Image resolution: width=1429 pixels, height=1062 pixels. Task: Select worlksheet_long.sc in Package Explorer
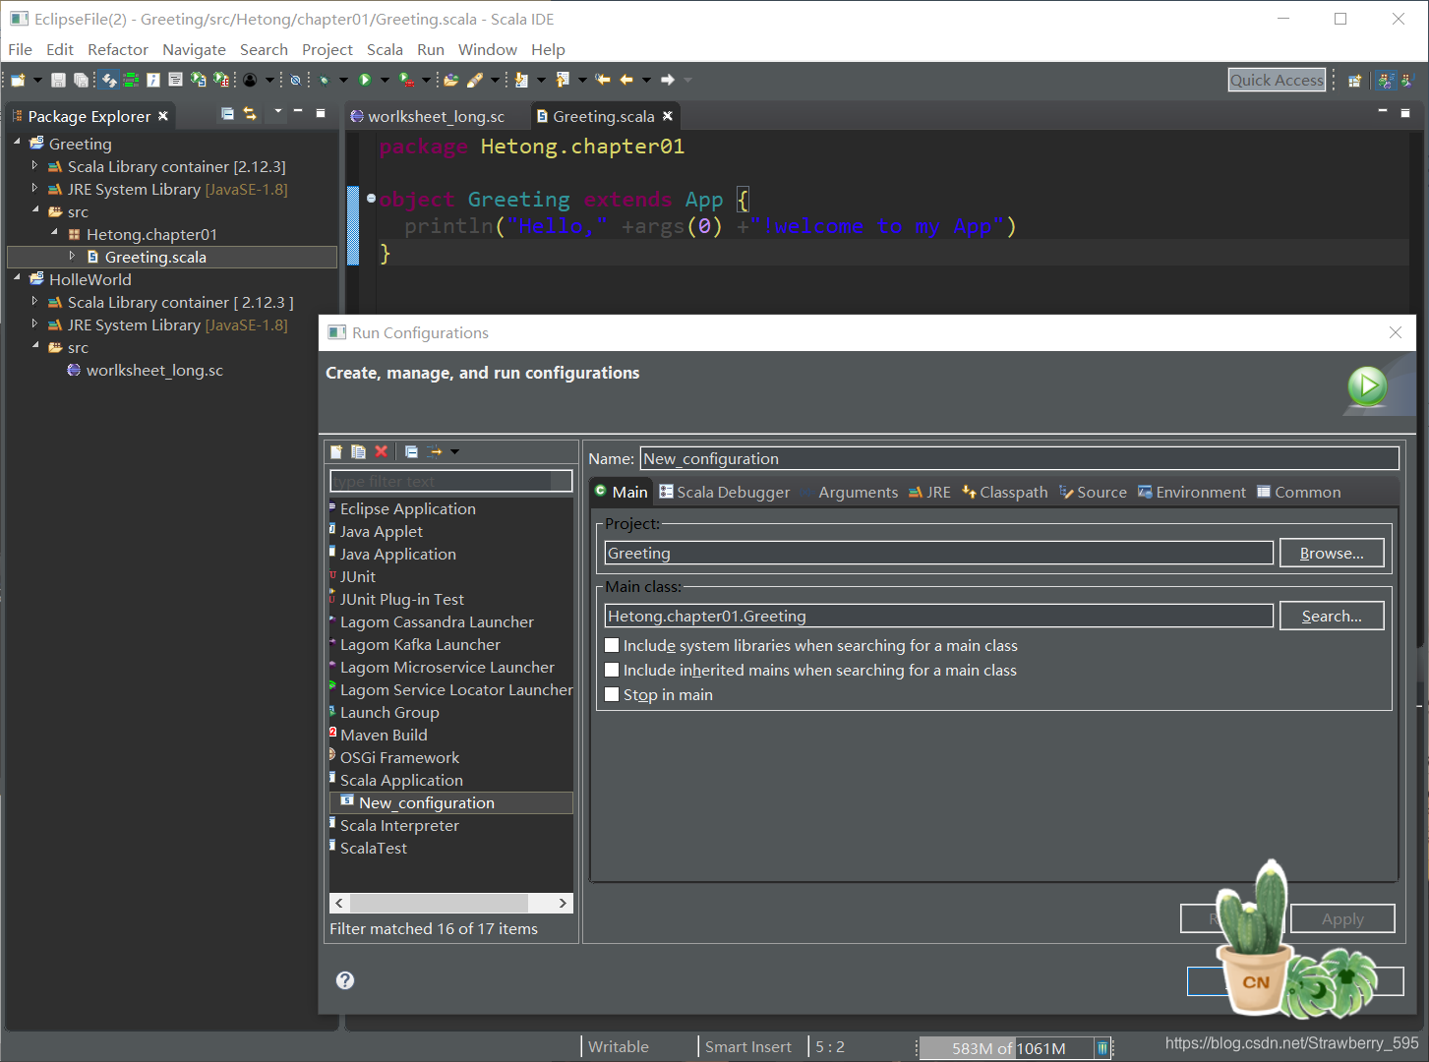click(154, 370)
